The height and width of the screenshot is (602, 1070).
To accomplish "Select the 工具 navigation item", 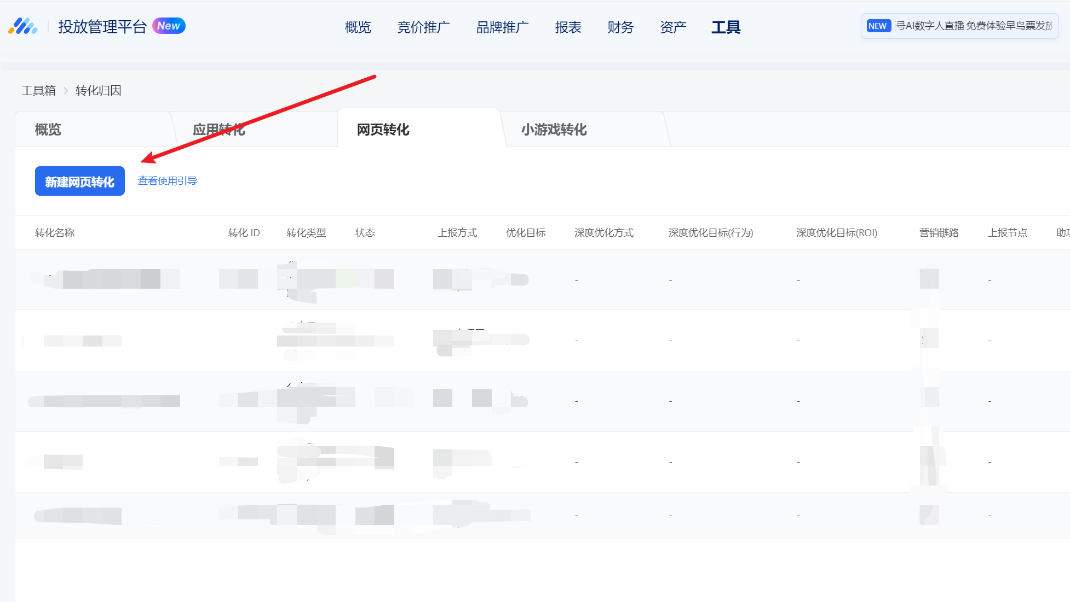I will click(726, 27).
